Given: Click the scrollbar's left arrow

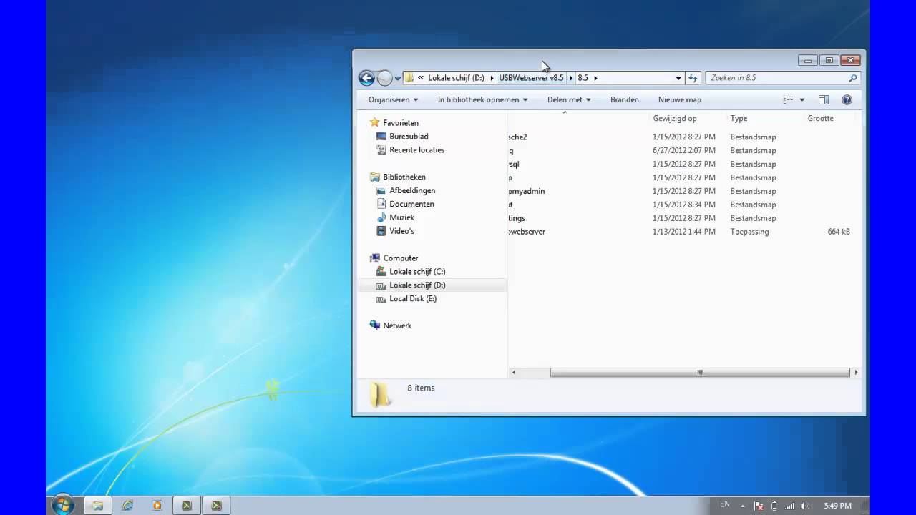Looking at the screenshot, I should coord(513,373).
